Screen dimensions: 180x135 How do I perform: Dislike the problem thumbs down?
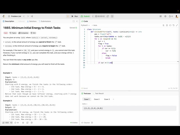tap(11, 123)
